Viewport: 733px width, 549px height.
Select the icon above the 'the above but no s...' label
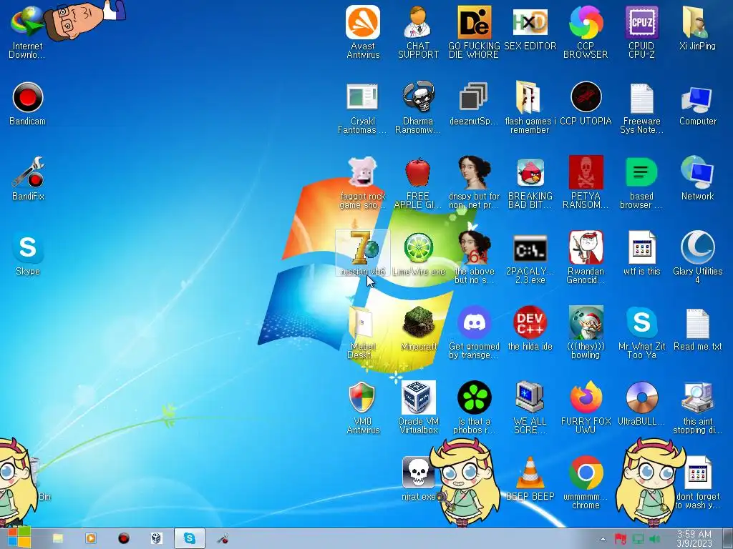pos(474,247)
